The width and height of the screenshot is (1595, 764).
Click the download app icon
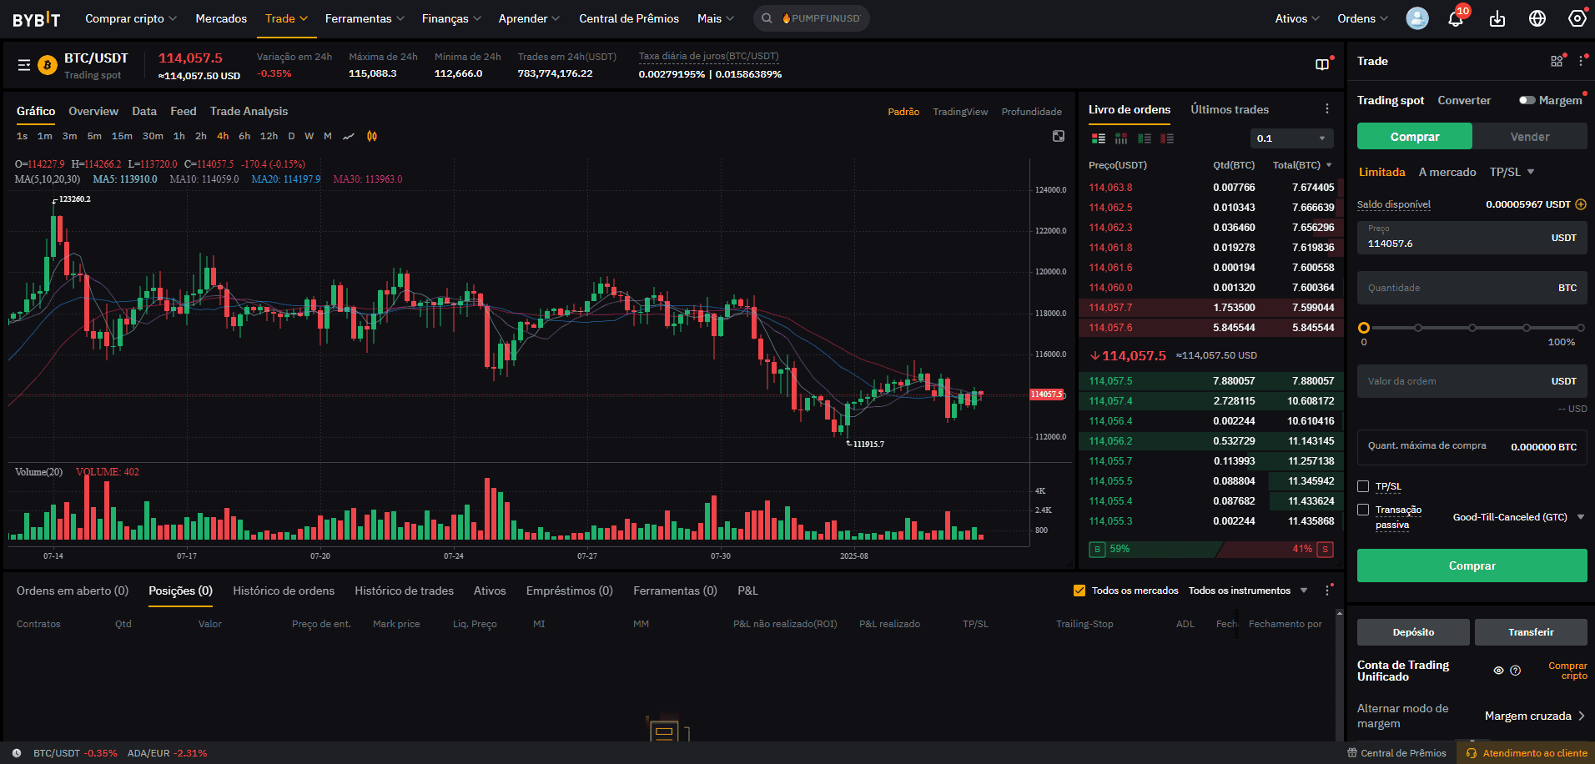pyautogui.click(x=1497, y=18)
